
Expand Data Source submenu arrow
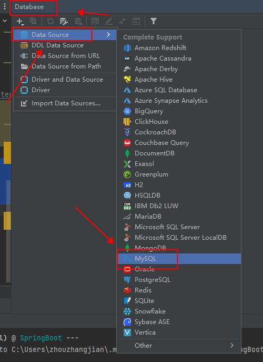click(108, 35)
